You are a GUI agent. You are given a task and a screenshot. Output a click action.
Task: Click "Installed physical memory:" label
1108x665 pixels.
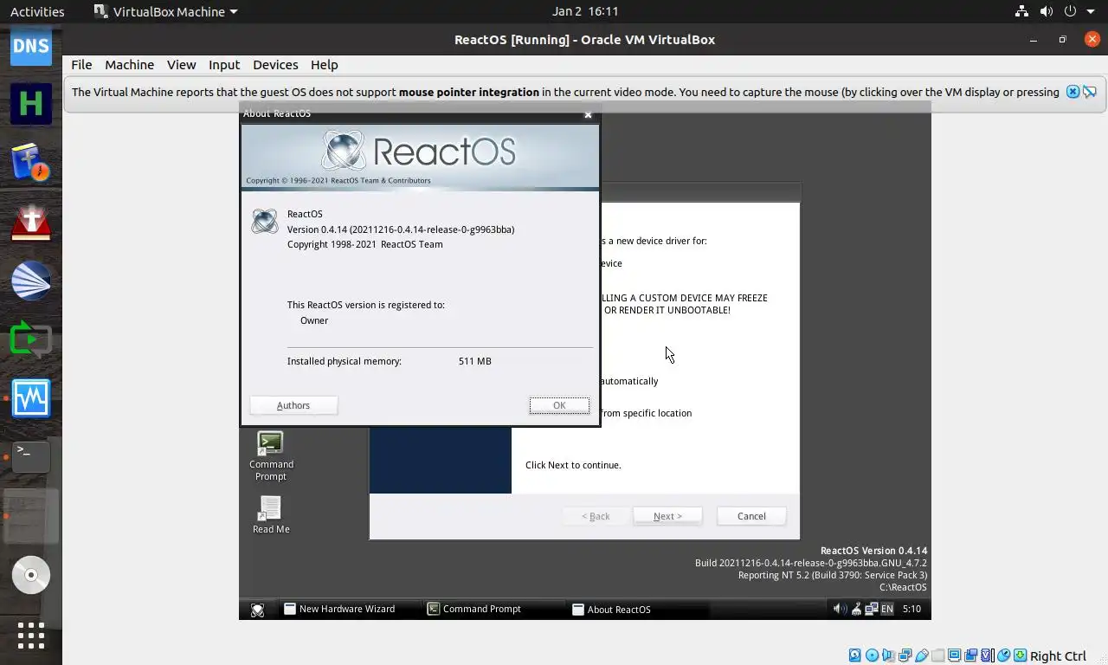click(345, 361)
